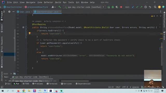Viewport: 166px width, 93px height.
Task: Open the Code menu
Action: (40, 2)
